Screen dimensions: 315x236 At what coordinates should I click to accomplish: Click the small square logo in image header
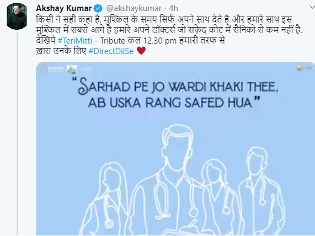(72, 69)
